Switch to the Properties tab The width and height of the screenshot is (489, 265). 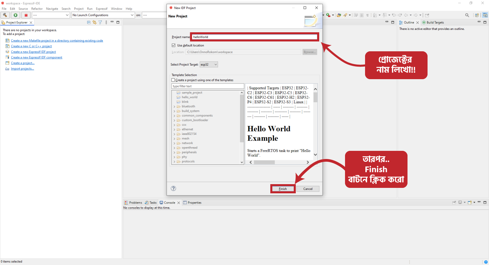tap(192, 202)
